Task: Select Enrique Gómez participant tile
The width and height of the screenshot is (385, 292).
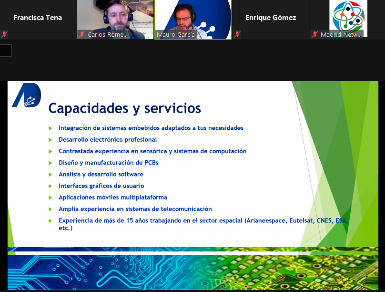Action: click(270, 20)
